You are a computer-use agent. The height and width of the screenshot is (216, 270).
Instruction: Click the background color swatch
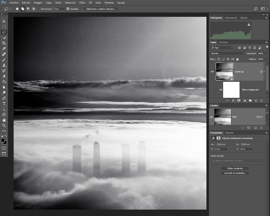tap(6, 143)
